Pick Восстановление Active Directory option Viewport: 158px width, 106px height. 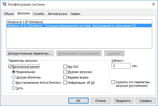point(14,83)
